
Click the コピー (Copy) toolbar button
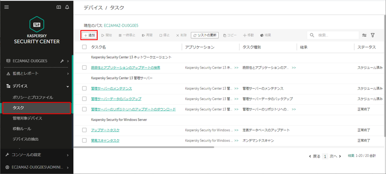[x=230, y=35]
